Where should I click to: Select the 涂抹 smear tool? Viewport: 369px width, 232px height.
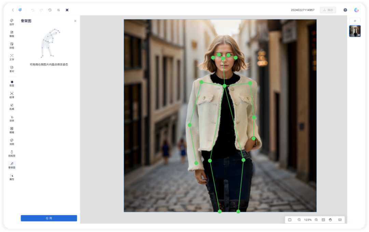click(x=12, y=118)
